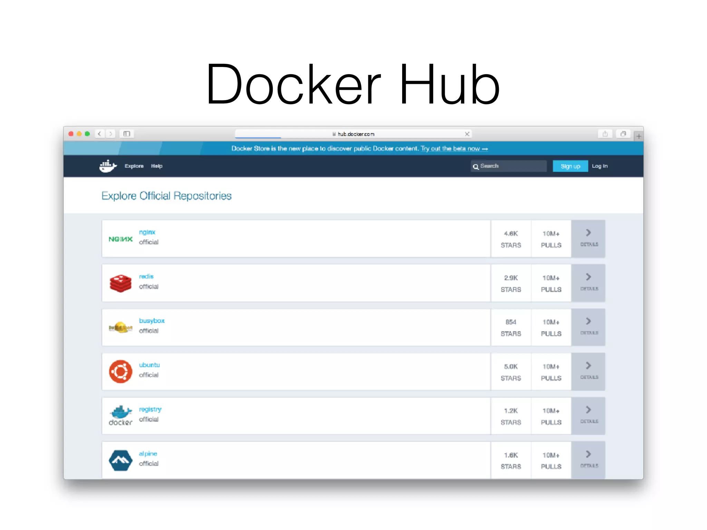This screenshot has height=530, width=707.
Task: Open the ubuntu repository link
Action: tap(149, 365)
